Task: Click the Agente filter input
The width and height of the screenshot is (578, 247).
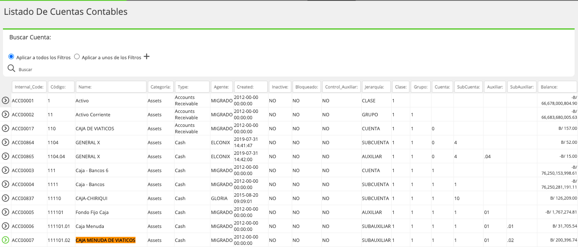Action: 222,87
